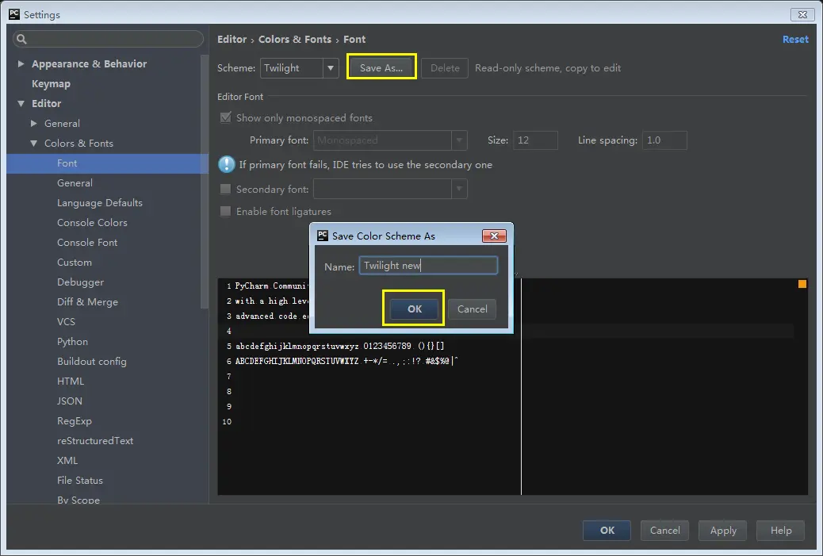Image resolution: width=823 pixels, height=556 pixels.
Task: Click the Line spacing field
Action: point(664,140)
